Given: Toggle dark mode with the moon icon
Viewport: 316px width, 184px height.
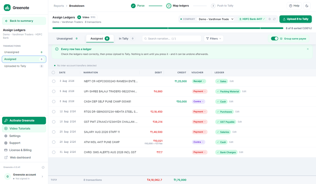Looking at the screenshot, I should pyautogui.click(x=307, y=6).
